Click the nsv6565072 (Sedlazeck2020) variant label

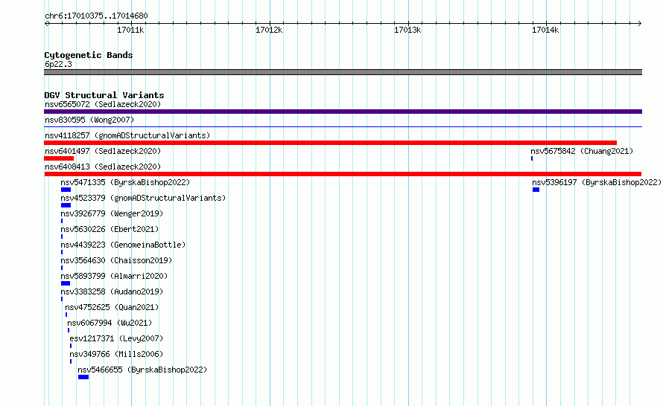pyautogui.click(x=103, y=104)
